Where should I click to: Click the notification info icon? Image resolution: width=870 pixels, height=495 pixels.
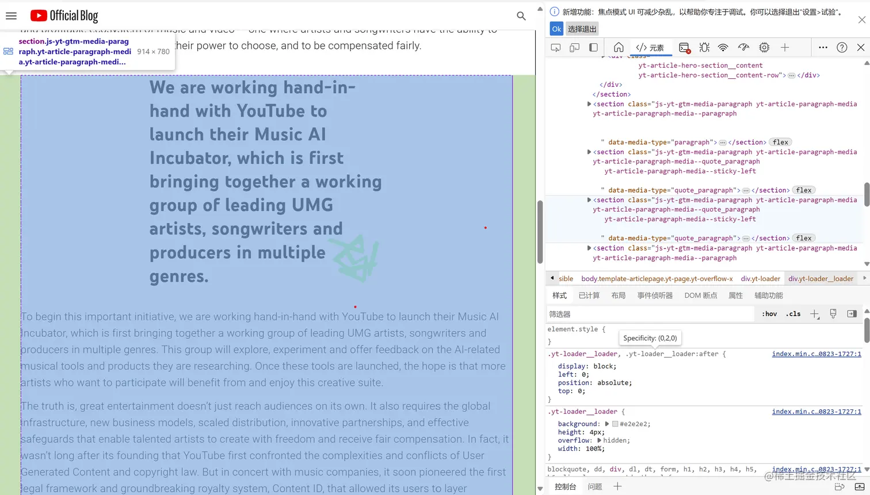pos(555,11)
